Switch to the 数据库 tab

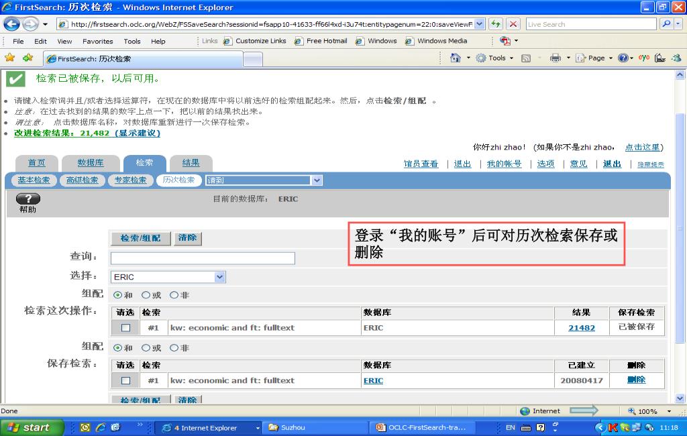pyautogui.click(x=91, y=163)
